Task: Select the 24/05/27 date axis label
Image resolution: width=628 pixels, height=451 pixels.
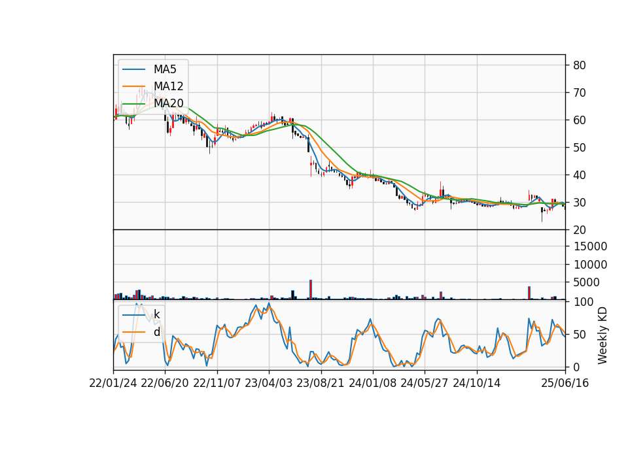Action: [x=425, y=383]
